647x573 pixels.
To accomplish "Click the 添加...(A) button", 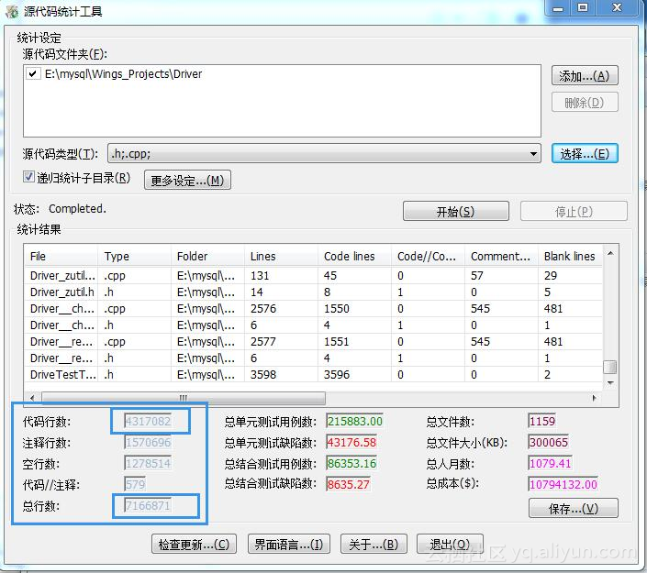I will [585, 76].
